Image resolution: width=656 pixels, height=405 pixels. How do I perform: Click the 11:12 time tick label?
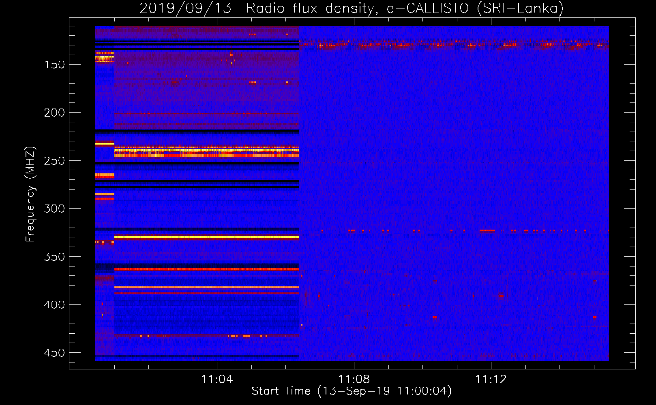pyautogui.click(x=491, y=379)
